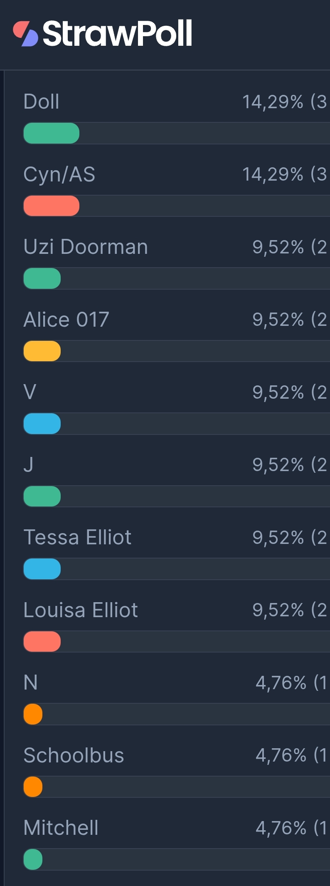The height and width of the screenshot is (886, 330).
Task: Click the orange N result dot
Action: coord(33,714)
